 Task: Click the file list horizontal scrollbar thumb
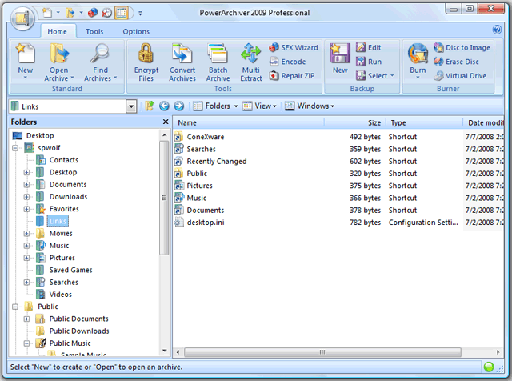tap(322, 352)
